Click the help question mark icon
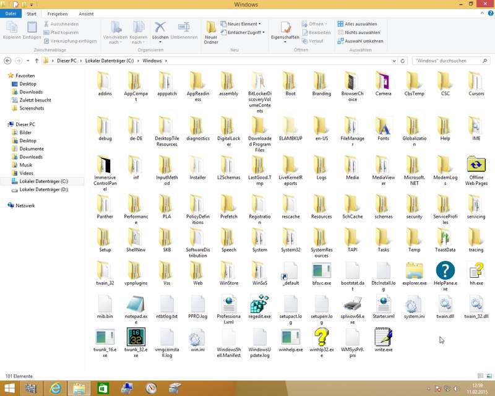 (x=491, y=13)
